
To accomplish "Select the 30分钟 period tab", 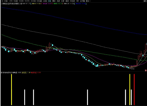I will tap(33, 1).
